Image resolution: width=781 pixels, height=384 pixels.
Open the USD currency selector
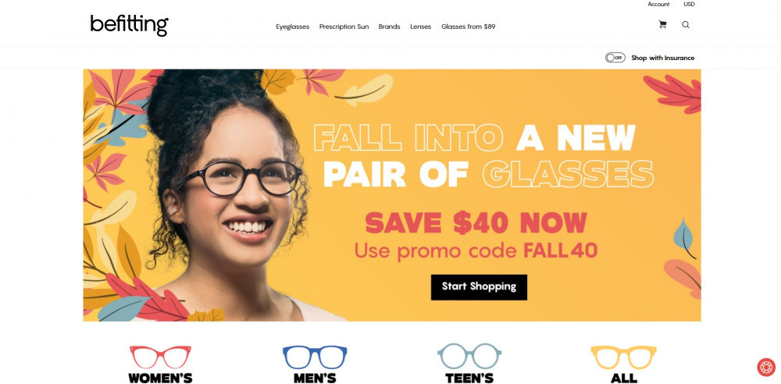pos(689,4)
